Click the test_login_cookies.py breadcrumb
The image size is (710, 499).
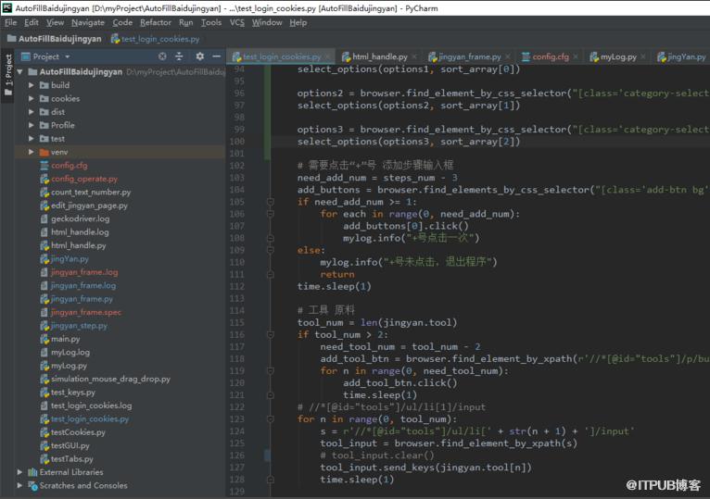[x=156, y=39]
